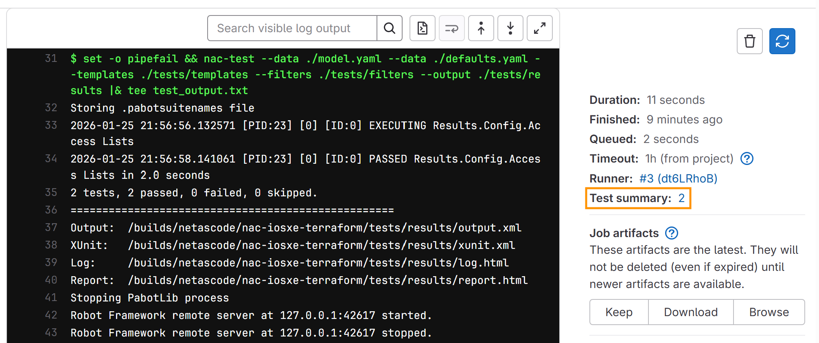
Task: Click the 'remote server ... started' log line
Action: point(251,315)
